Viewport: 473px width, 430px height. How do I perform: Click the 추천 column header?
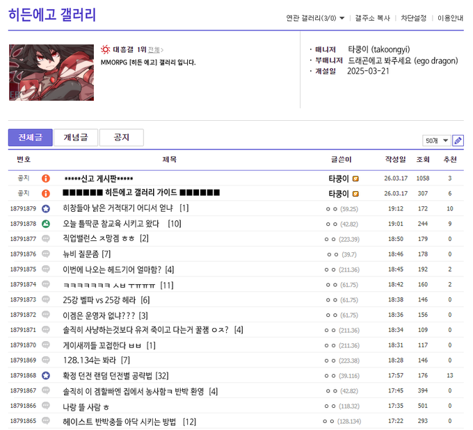click(450, 159)
